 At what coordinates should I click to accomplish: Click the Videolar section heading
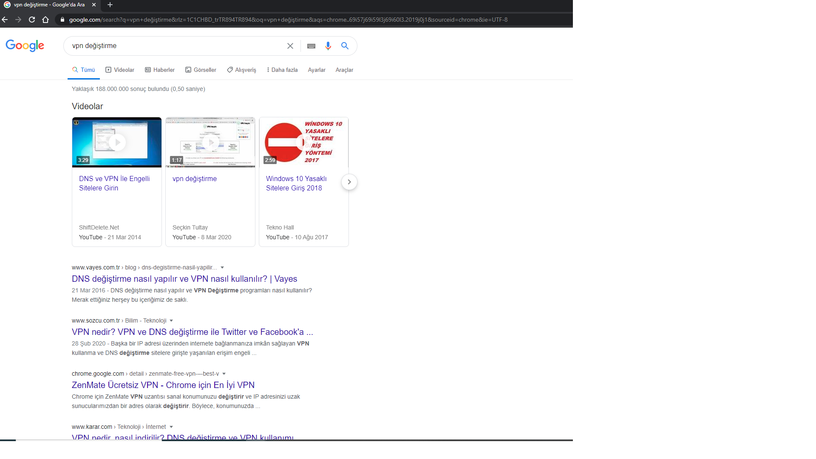pos(87,106)
